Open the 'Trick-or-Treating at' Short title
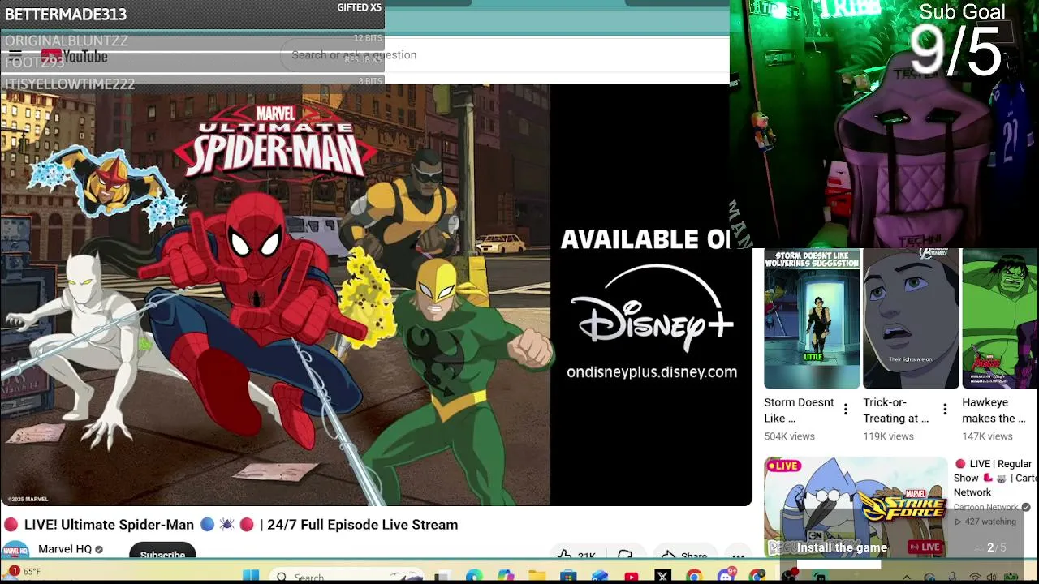Image resolution: width=1039 pixels, height=584 pixels. pos(896,410)
